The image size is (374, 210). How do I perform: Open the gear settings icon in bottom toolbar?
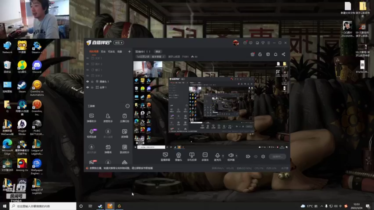click(263, 156)
